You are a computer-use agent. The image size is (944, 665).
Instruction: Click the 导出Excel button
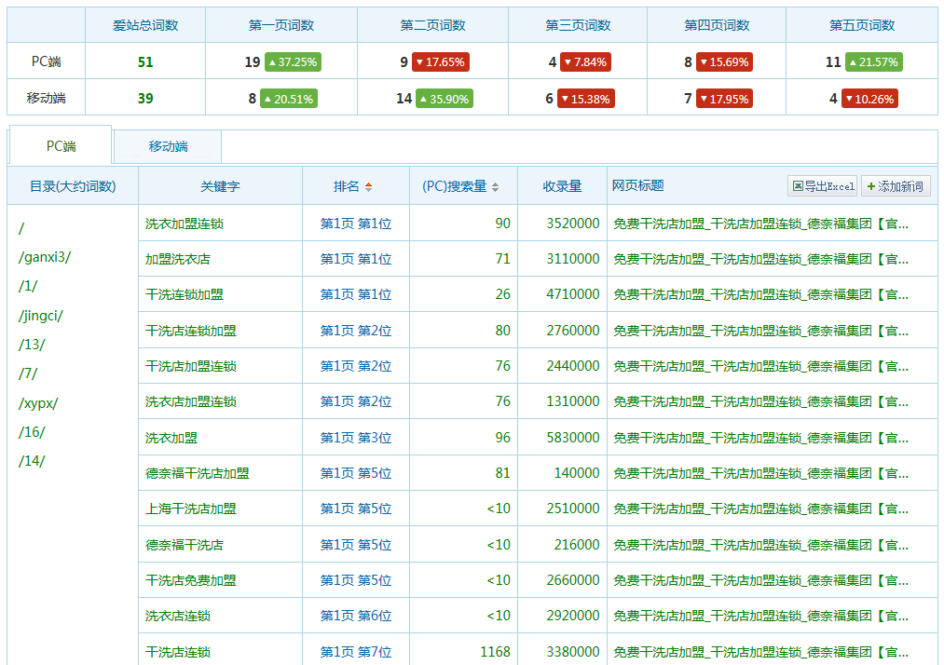[822, 186]
